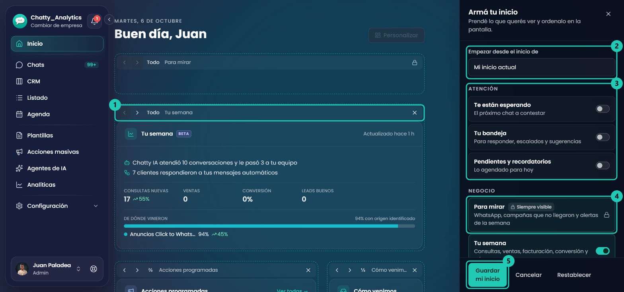
Task: Click the Agenda calendar icon
Action: tap(19, 114)
